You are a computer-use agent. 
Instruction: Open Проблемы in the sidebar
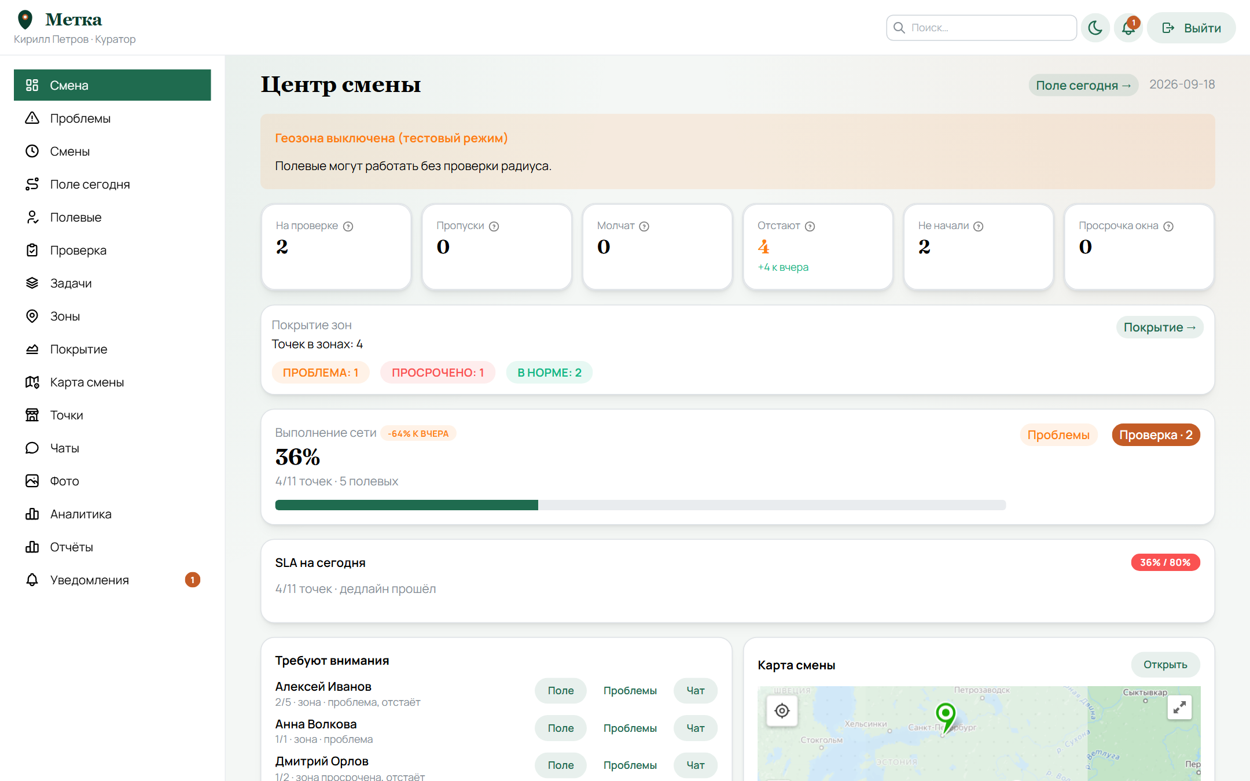tap(112, 118)
